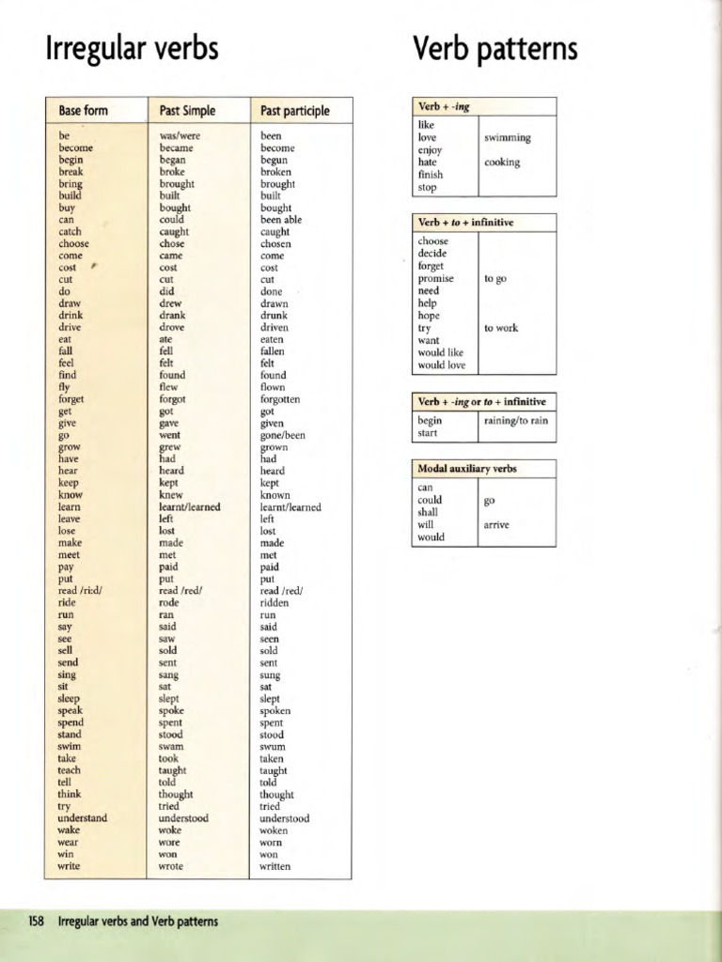722x962 pixels.
Task: Click the phrase "would love"
Action: pos(442,365)
